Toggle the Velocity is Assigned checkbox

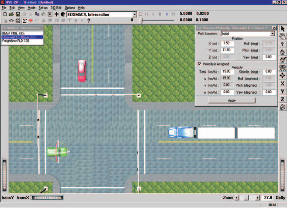(200, 64)
